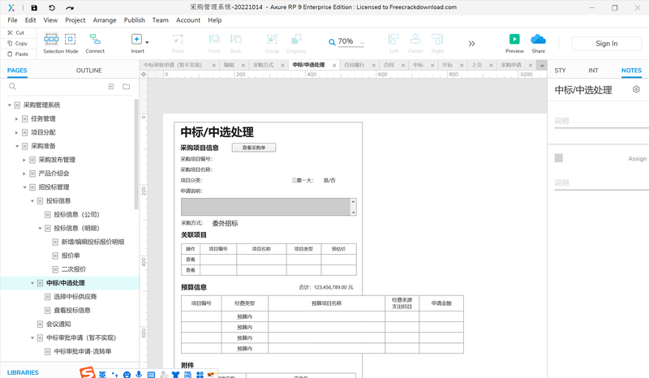The height and width of the screenshot is (378, 649).
Task: Open the Insert dropdown arrow
Action: [147, 42]
